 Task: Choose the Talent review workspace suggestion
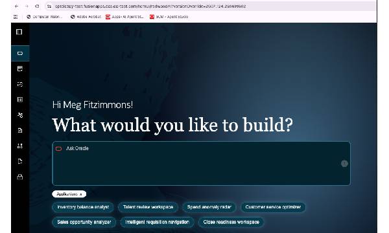[x=148, y=207]
